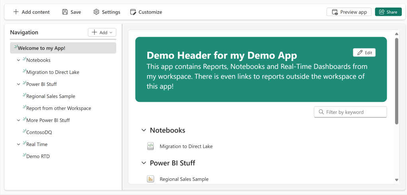Click the content pane scrollbar thumb
This screenshot has height=195, width=407.
pos(396,81)
